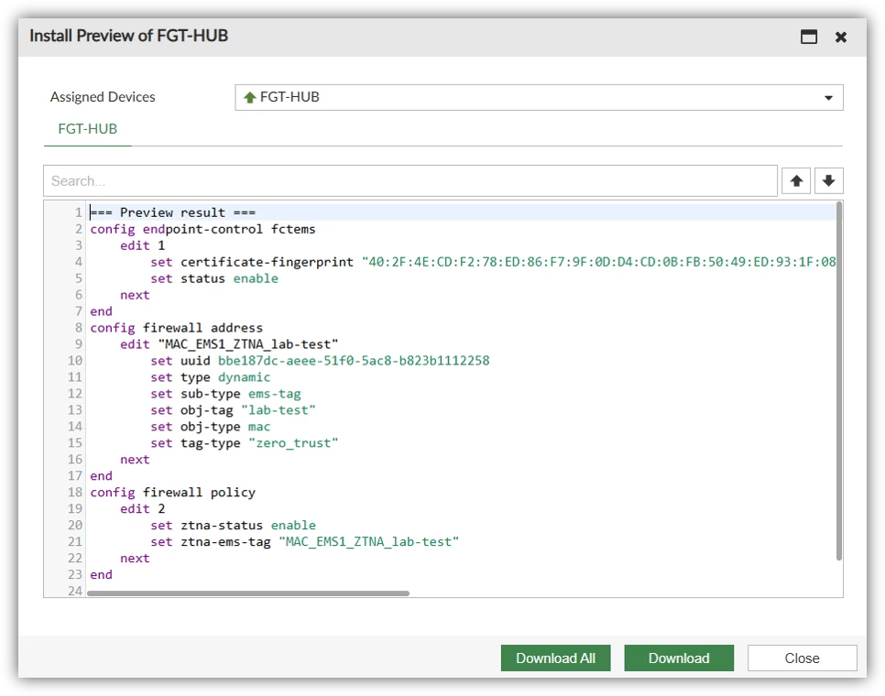This screenshot has height=696, width=885.
Task: Click line "=== Preview result ==="
Action: 173,212
